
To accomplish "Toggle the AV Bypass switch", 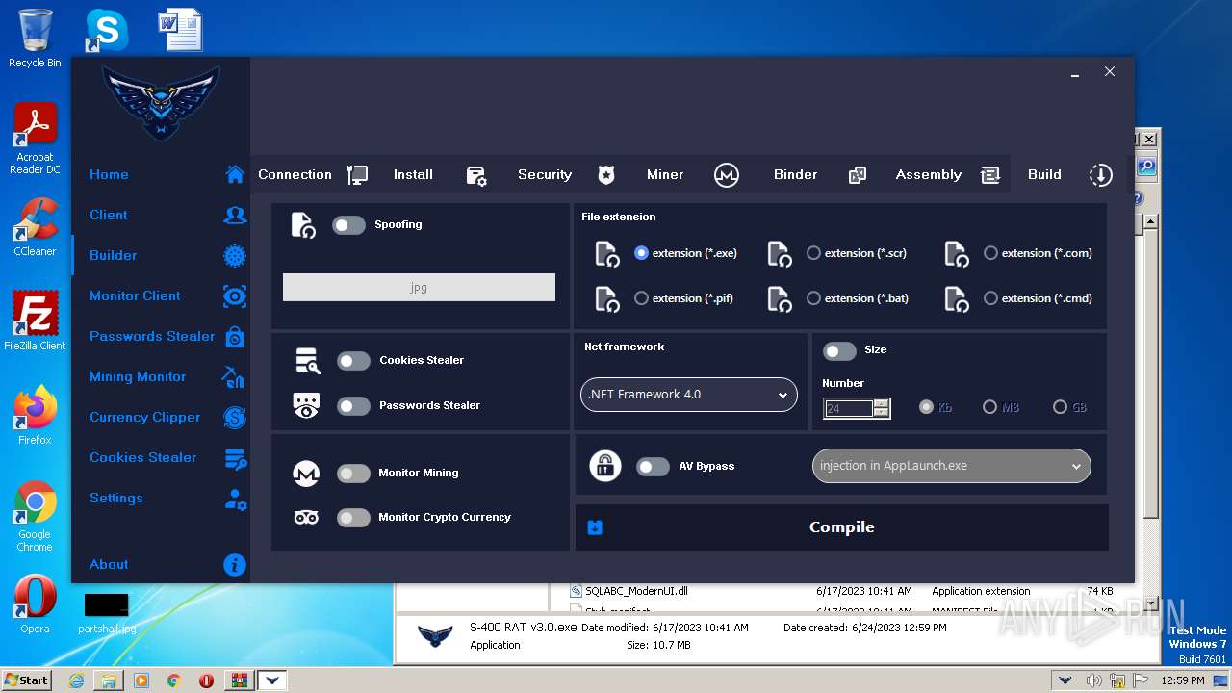I will click(x=653, y=467).
